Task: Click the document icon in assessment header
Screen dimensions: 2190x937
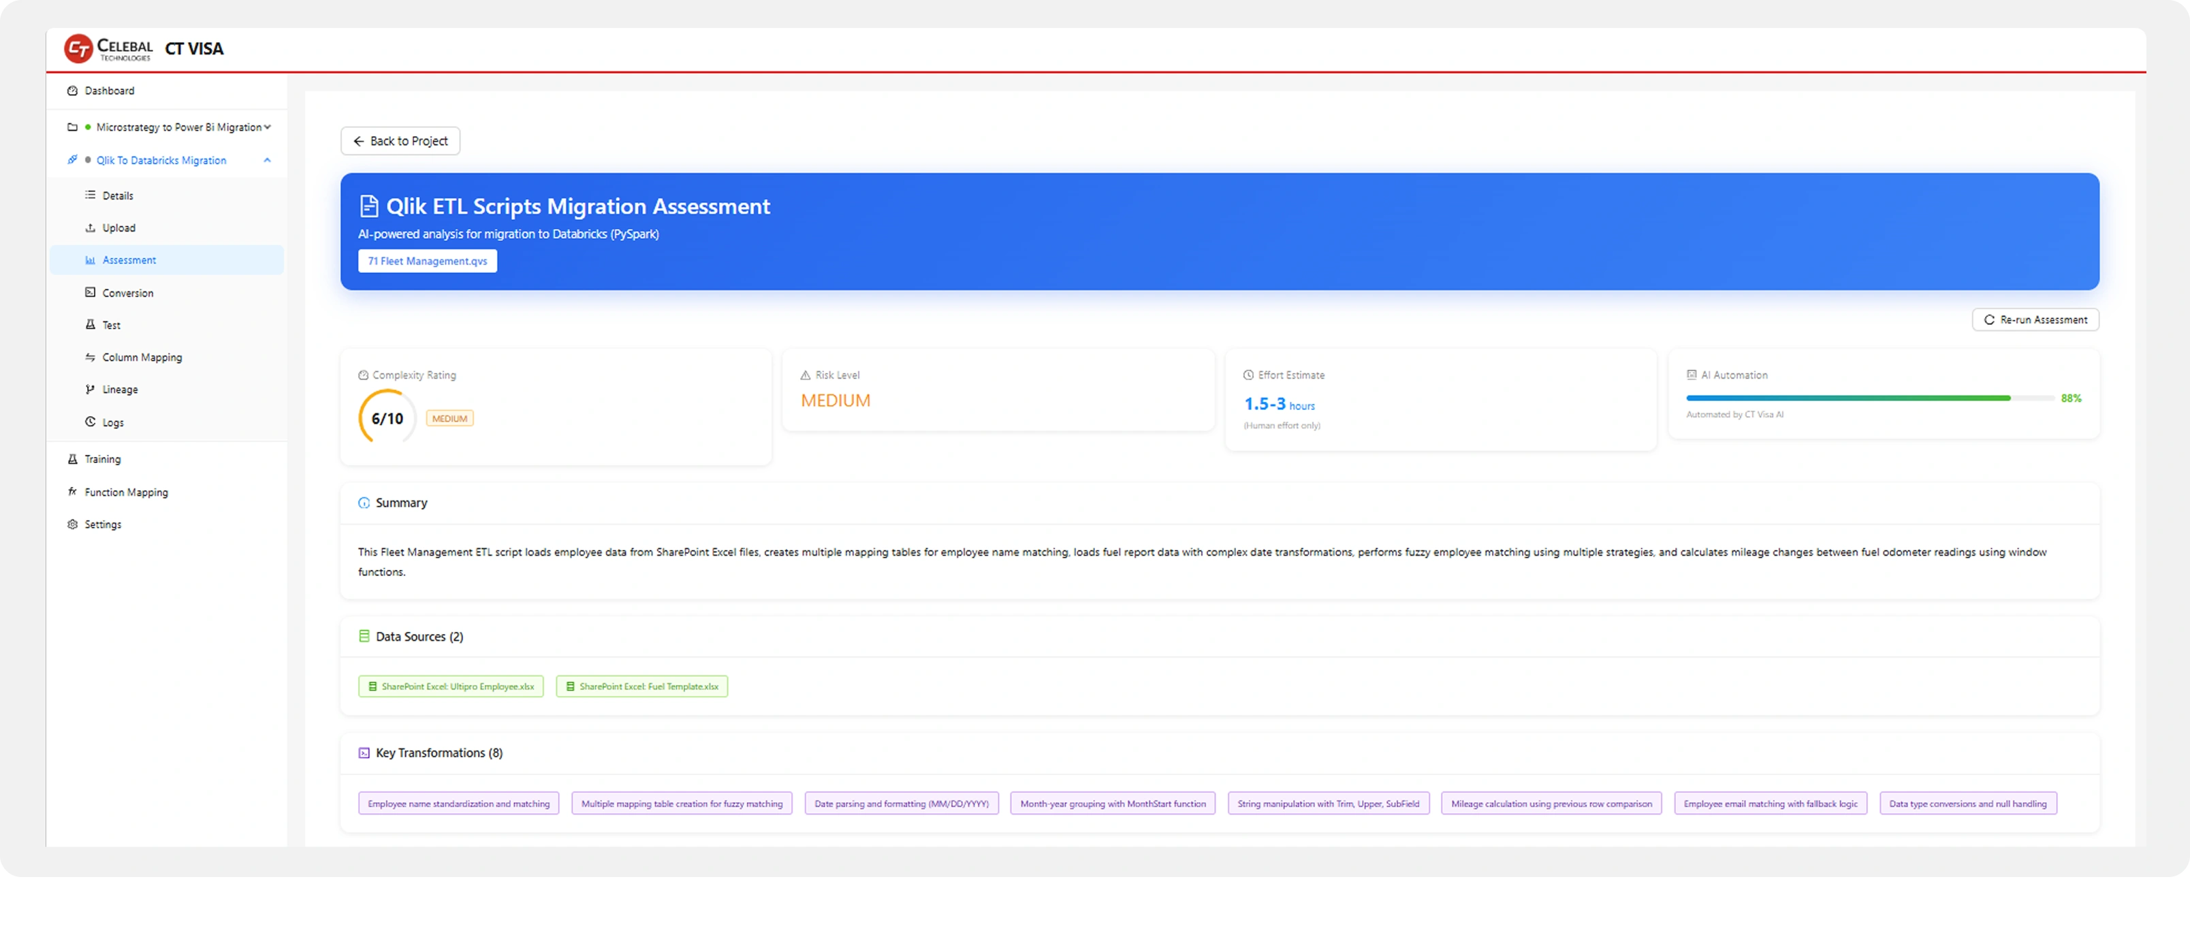Action: tap(369, 206)
